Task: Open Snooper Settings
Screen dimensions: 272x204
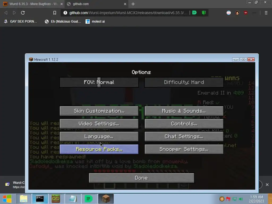Action: pyautogui.click(x=184, y=149)
